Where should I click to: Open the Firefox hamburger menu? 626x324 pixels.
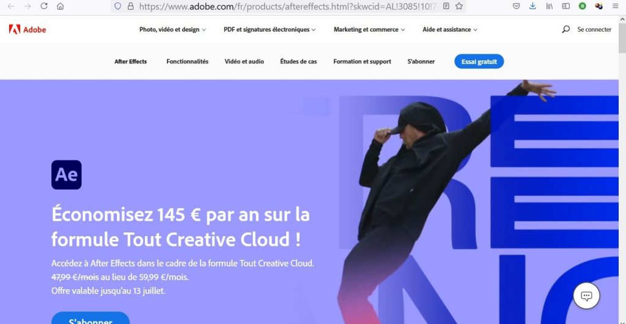(x=615, y=6)
